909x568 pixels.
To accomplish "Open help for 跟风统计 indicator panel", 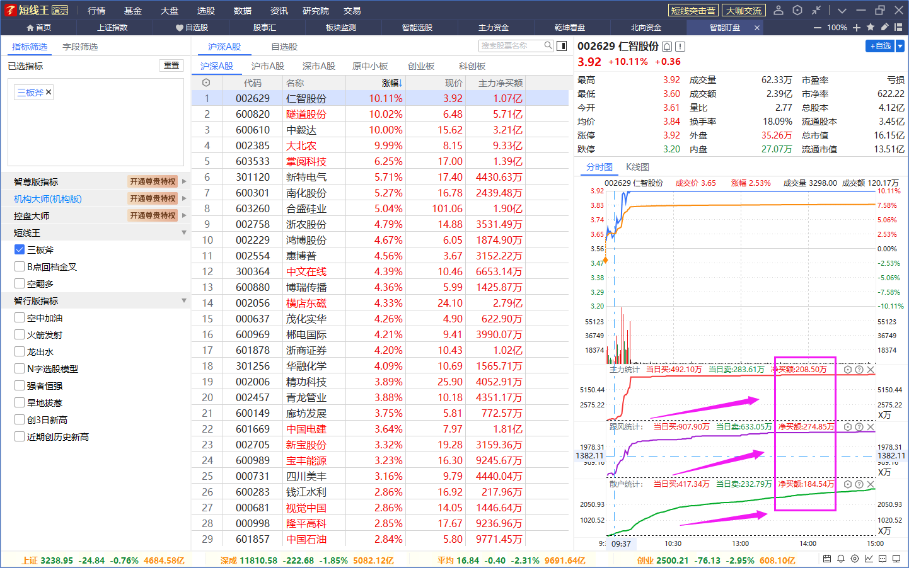I will pyautogui.click(x=859, y=427).
